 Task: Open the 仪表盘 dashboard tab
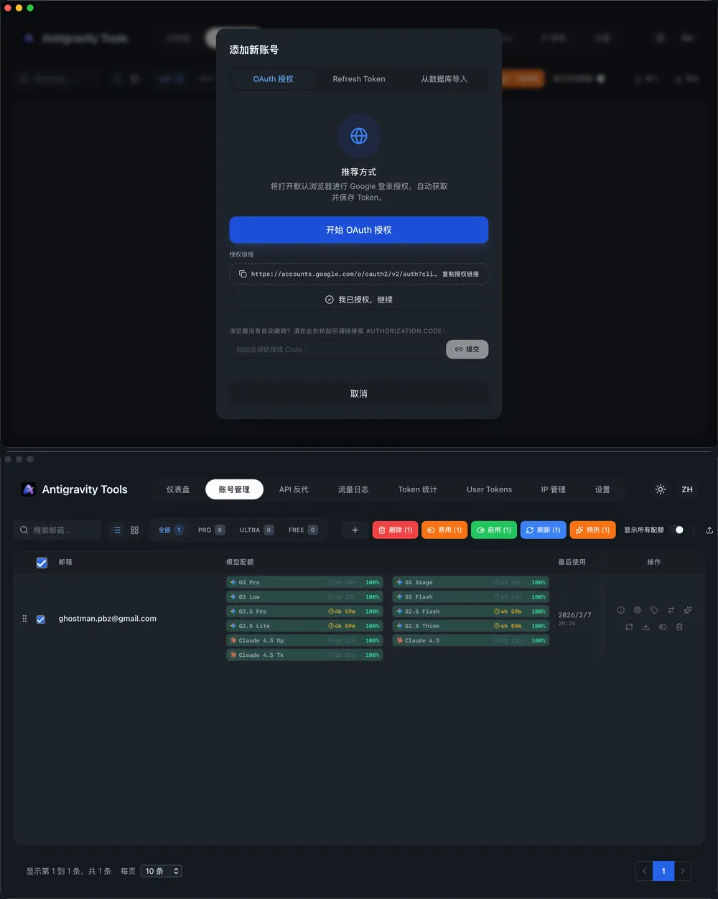click(x=178, y=489)
